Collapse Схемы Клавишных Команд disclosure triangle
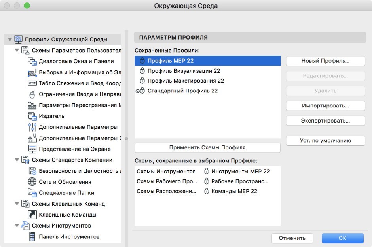Viewport: 372px width, 247px height. coord(17,204)
